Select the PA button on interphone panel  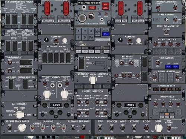click(x=91, y=37)
